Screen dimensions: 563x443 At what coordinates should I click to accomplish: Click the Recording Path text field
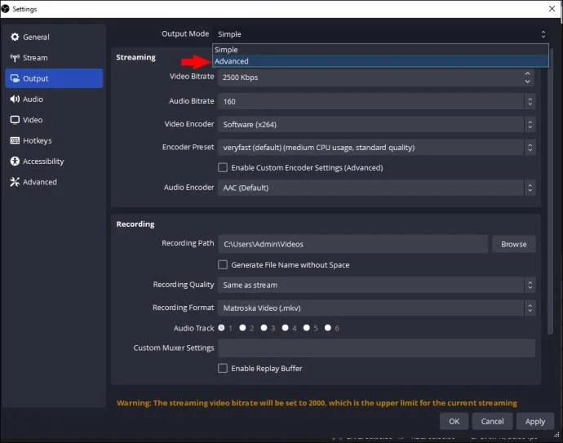pyautogui.click(x=353, y=244)
